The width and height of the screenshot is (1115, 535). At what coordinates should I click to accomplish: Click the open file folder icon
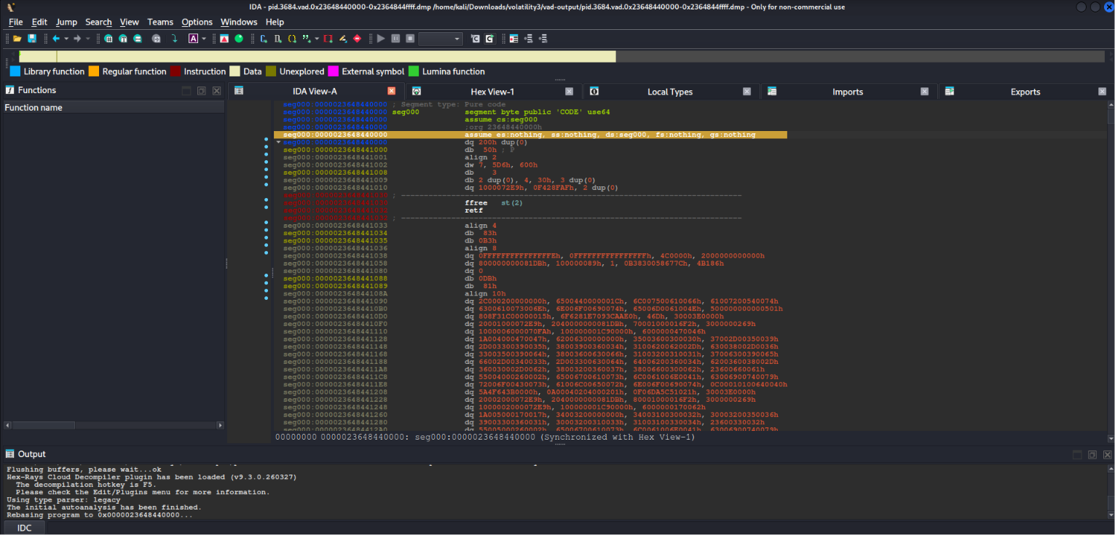tap(17, 39)
